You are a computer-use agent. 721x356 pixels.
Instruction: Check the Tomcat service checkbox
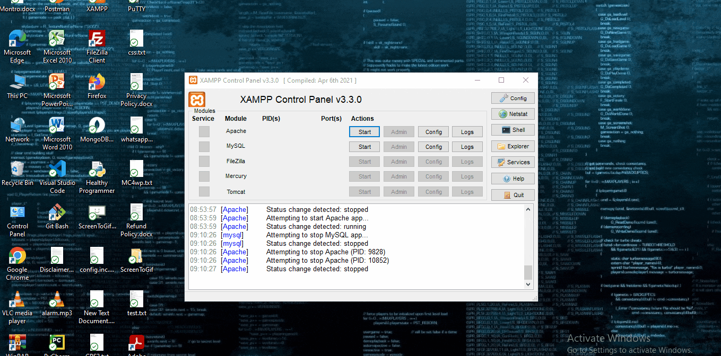click(204, 191)
